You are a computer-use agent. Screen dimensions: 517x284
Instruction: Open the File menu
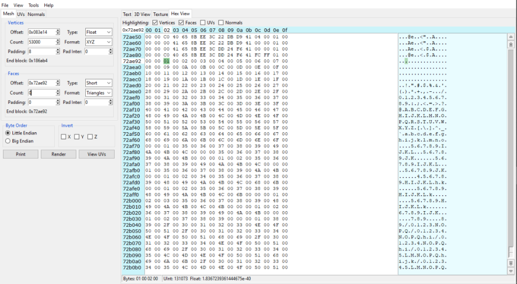tap(5, 5)
